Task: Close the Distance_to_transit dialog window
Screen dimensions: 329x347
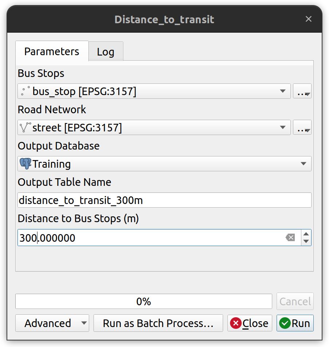Action: 309,19
